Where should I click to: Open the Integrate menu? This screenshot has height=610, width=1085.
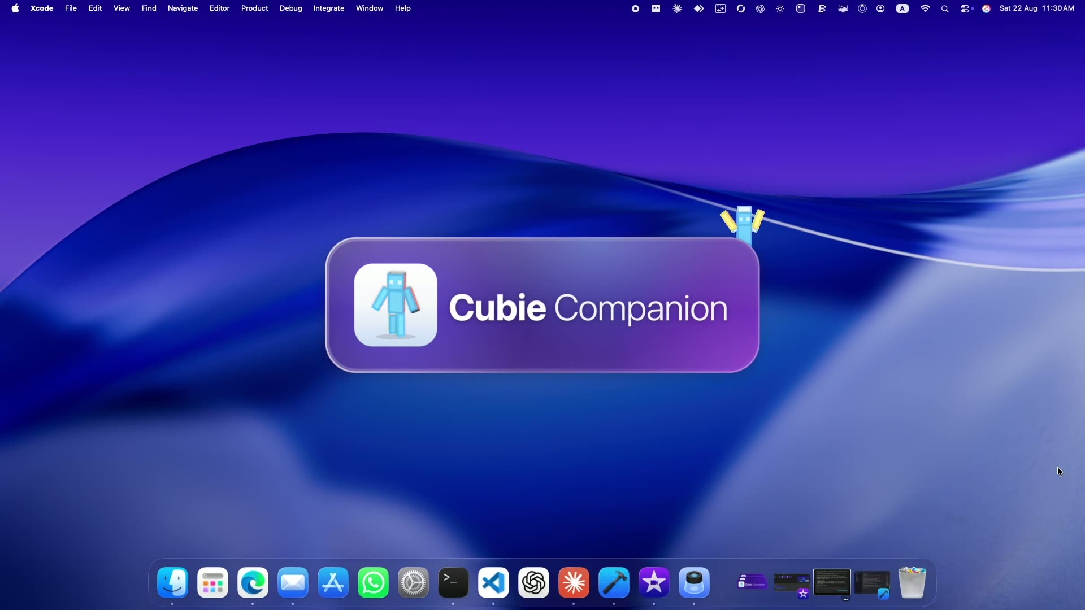pyautogui.click(x=329, y=8)
